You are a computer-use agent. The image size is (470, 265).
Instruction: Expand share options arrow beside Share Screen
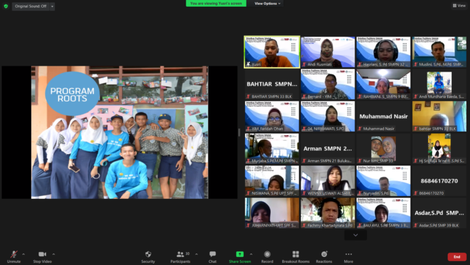[251, 254]
